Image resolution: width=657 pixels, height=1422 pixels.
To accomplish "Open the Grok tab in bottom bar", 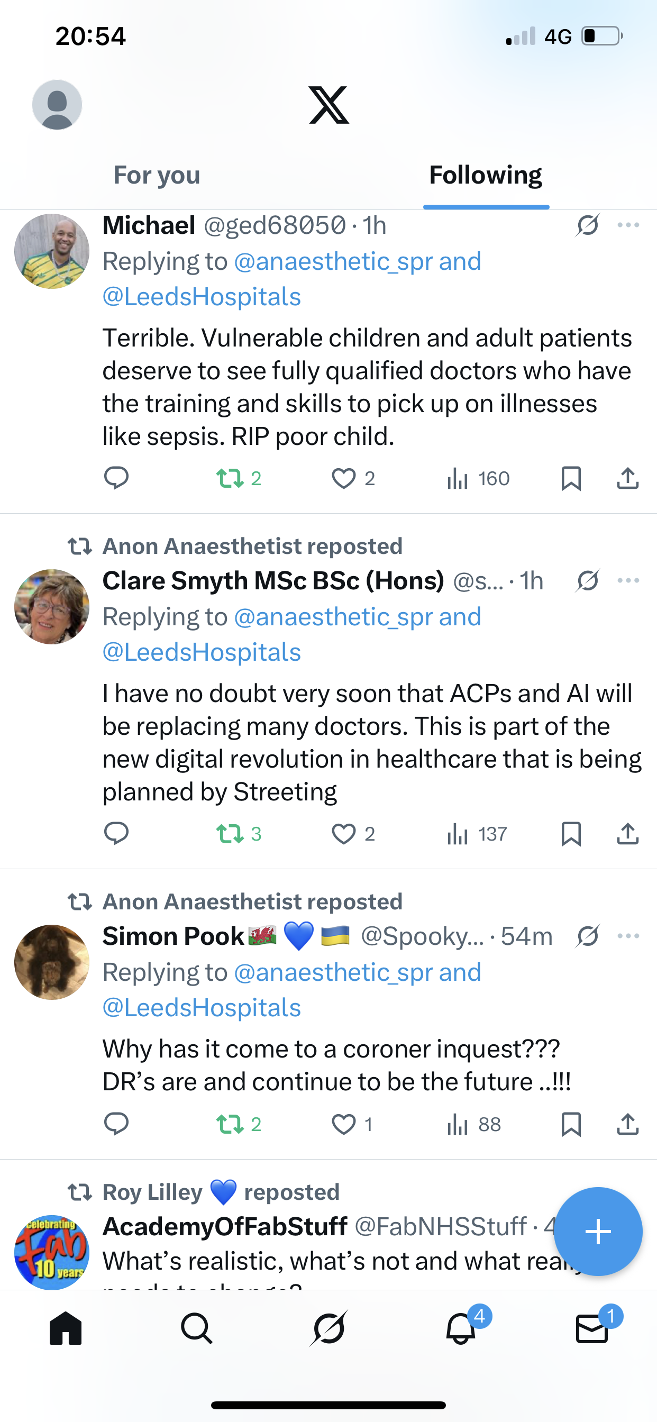I will tap(328, 1328).
